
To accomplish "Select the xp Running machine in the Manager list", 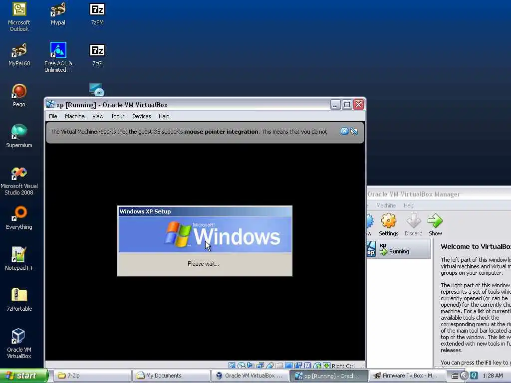I will click(x=399, y=249).
